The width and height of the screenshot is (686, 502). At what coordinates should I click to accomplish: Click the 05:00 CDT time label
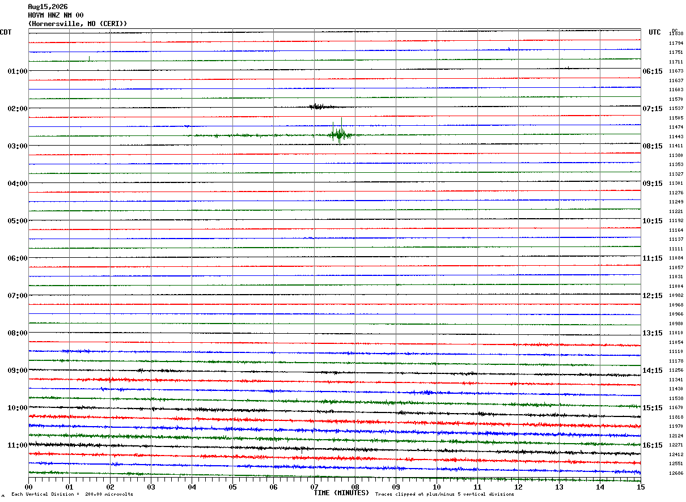click(18, 221)
